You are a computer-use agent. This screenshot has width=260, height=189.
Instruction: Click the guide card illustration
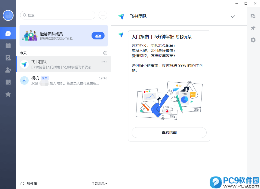[x=169, y=100]
